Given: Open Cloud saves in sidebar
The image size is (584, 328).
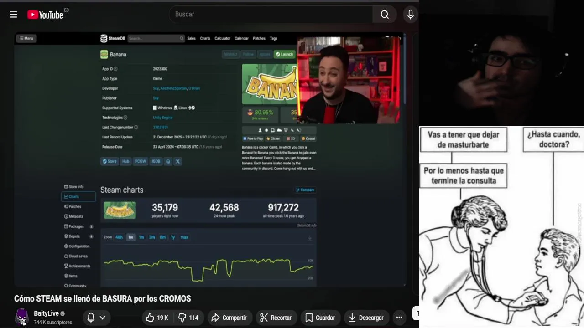Looking at the screenshot, I should point(76,256).
